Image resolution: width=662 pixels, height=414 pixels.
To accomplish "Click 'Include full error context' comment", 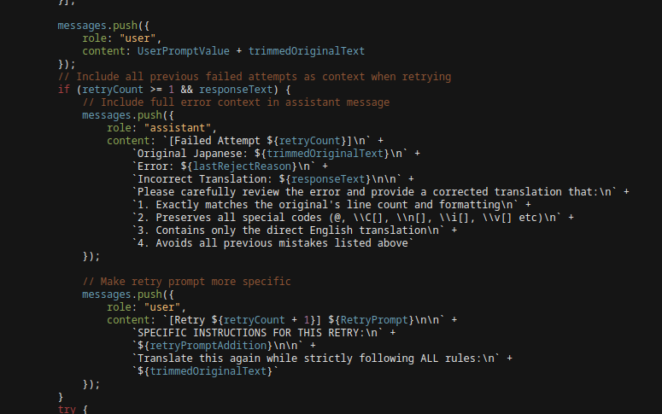I will (236, 102).
